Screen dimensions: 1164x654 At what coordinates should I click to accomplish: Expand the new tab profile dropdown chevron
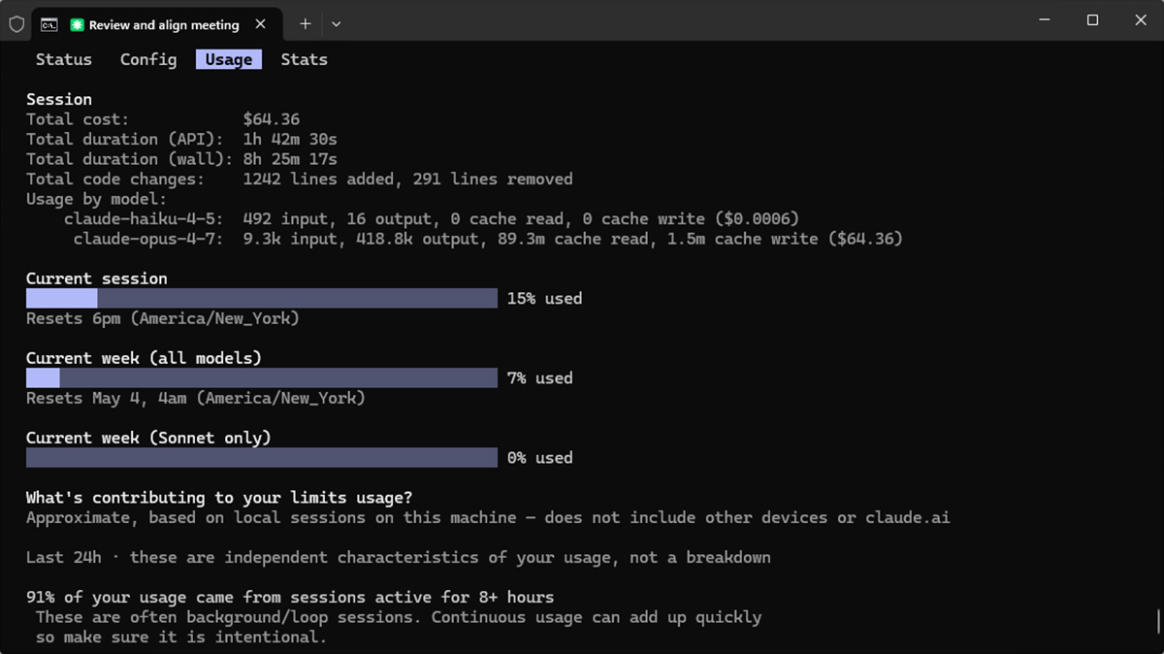(336, 23)
